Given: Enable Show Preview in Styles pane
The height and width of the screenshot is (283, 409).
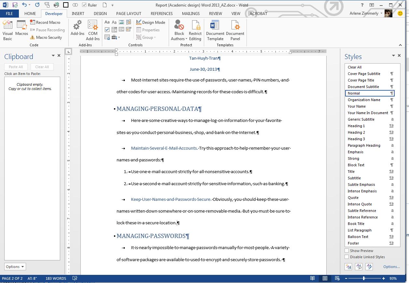Looking at the screenshot, I should (347, 250).
